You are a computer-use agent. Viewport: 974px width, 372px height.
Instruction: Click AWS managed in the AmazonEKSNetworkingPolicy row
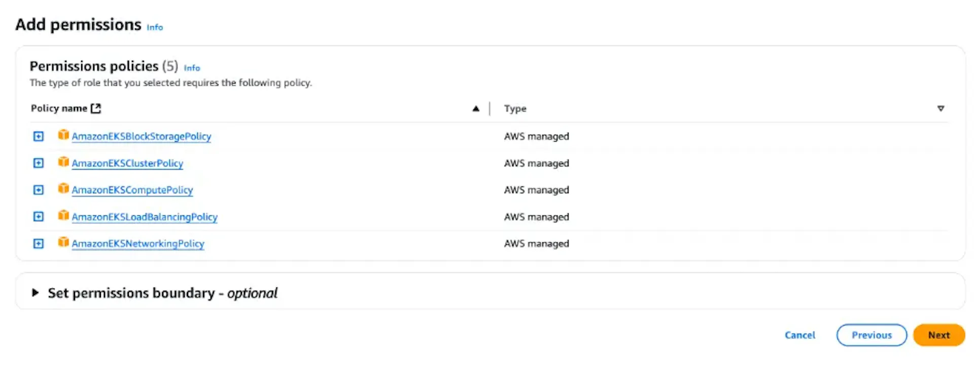click(x=537, y=243)
